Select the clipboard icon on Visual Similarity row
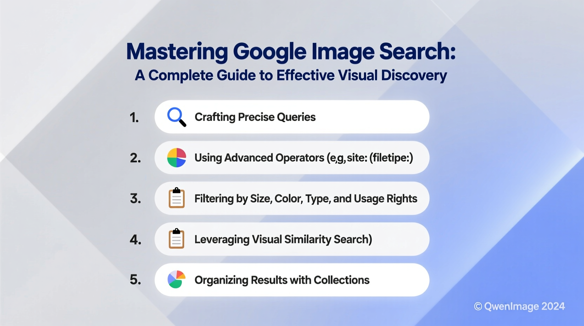 (x=177, y=239)
